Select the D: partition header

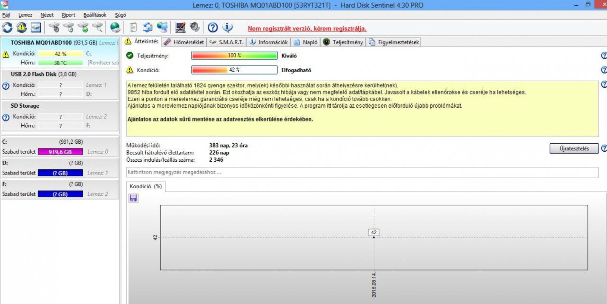(x=60, y=163)
